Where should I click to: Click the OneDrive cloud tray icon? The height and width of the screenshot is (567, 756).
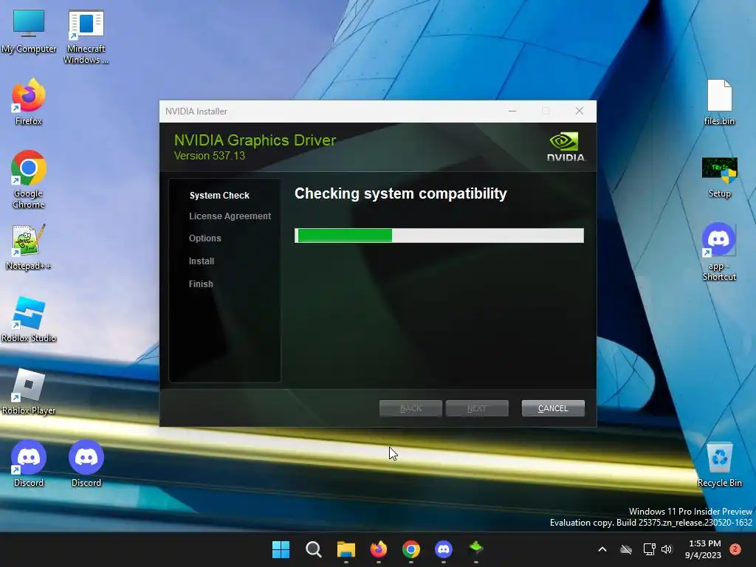[x=626, y=549]
